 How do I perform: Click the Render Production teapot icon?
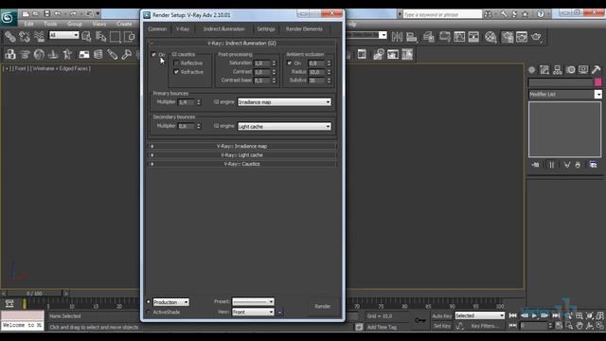point(537,37)
